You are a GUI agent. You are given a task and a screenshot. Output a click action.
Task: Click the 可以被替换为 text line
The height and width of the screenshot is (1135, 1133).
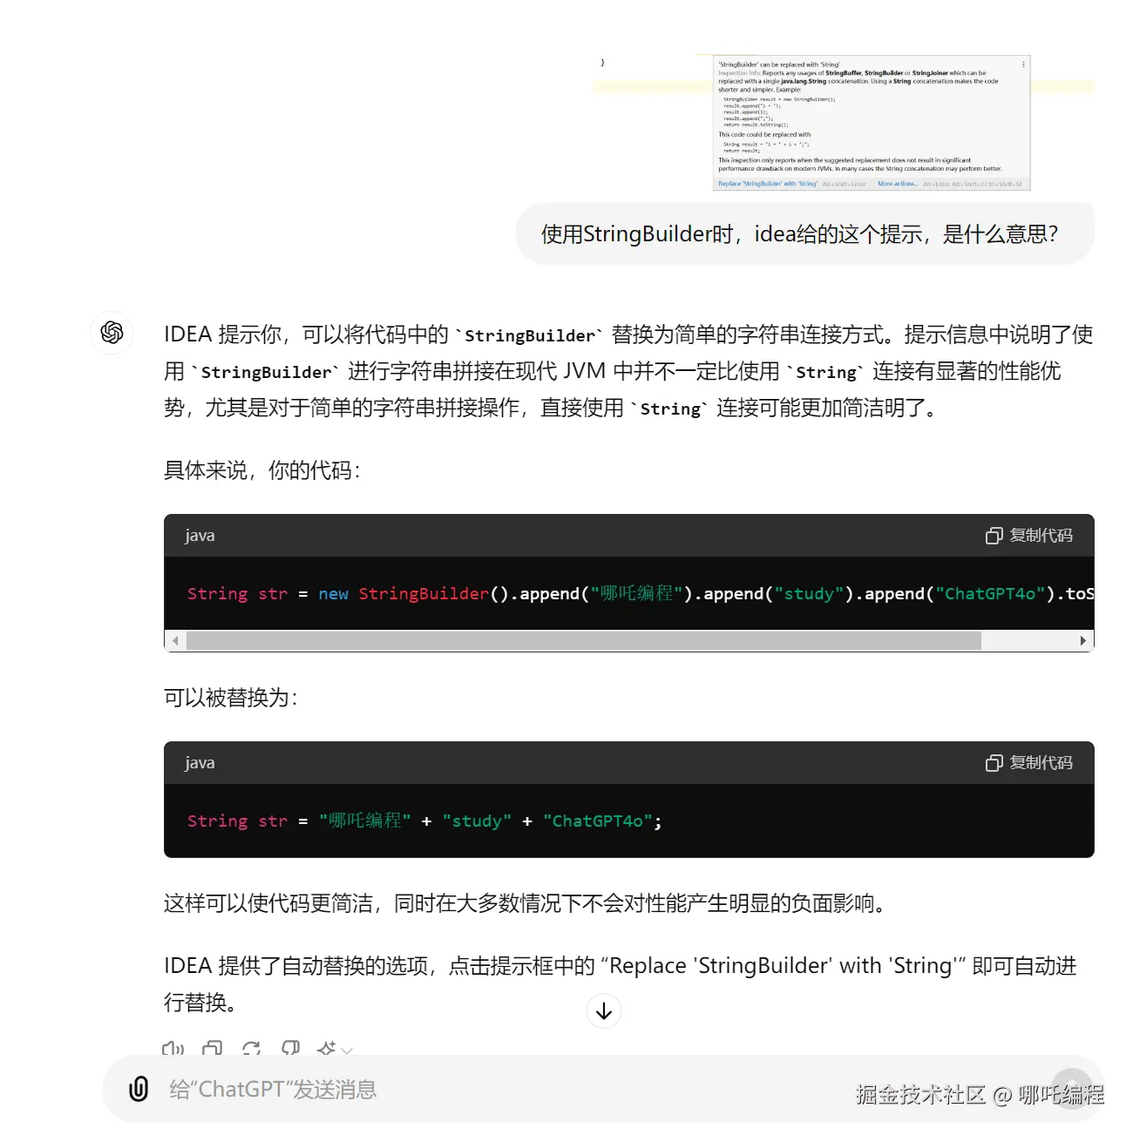(x=231, y=698)
